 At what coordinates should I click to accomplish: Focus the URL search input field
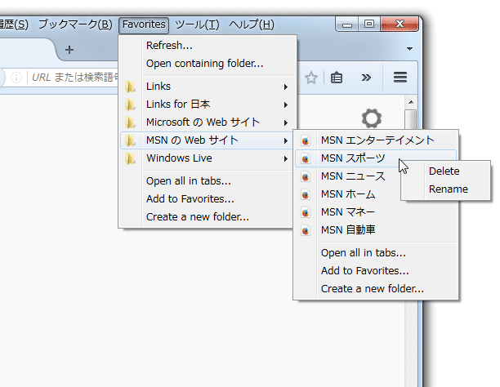(x=75, y=77)
